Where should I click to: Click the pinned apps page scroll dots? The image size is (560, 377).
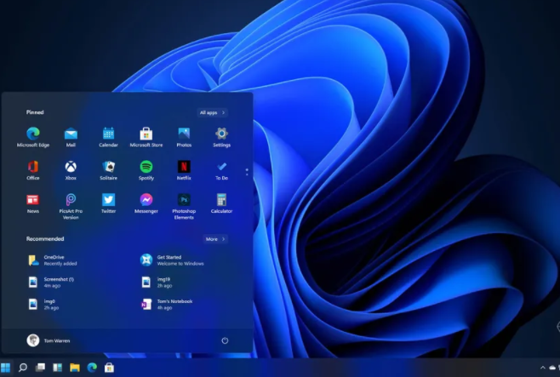[x=247, y=172]
